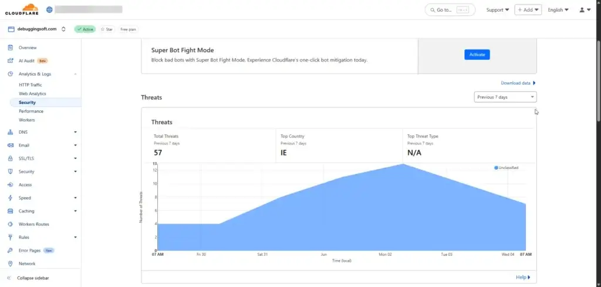Collapse the Analytics & Logs section

[75, 74]
